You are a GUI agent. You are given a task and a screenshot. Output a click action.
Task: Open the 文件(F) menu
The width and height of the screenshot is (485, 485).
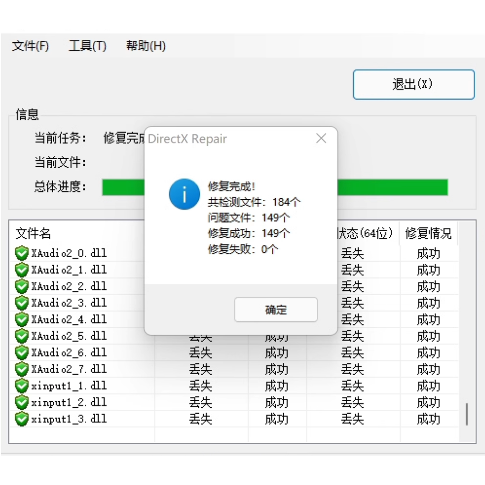click(x=30, y=46)
